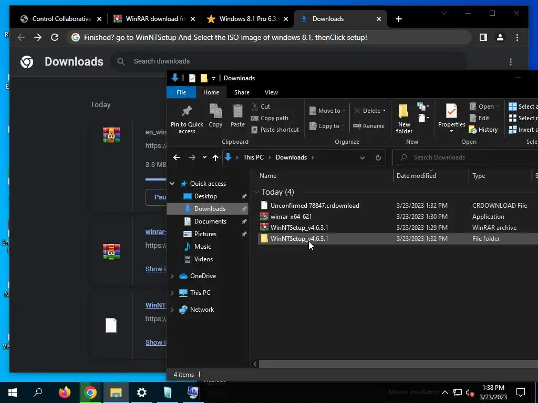This screenshot has height=403, width=538.
Task: Select Documents in navigation pane
Action: (x=210, y=221)
